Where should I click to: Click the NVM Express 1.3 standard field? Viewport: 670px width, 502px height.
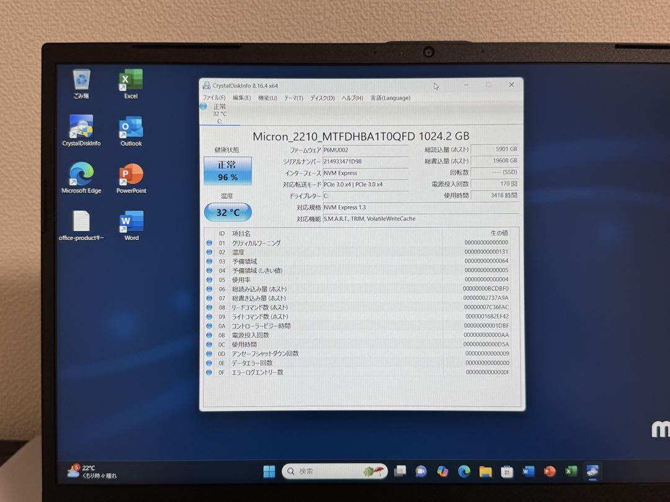tap(421, 208)
